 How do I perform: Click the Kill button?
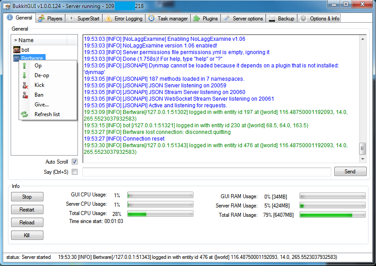(x=27, y=235)
